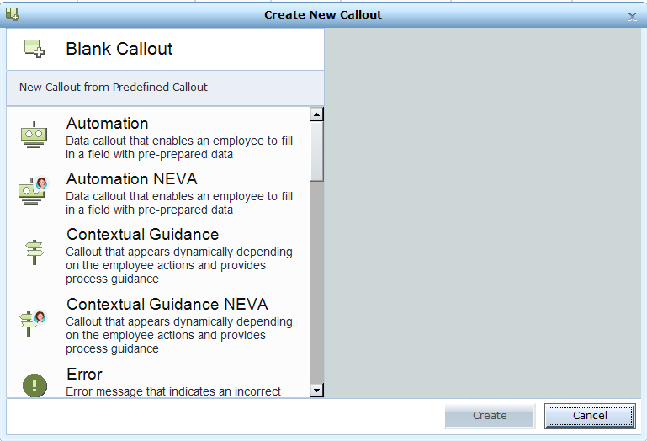The image size is (647, 441).
Task: Click the Contextual Guidance signpost icon
Action: (x=34, y=251)
